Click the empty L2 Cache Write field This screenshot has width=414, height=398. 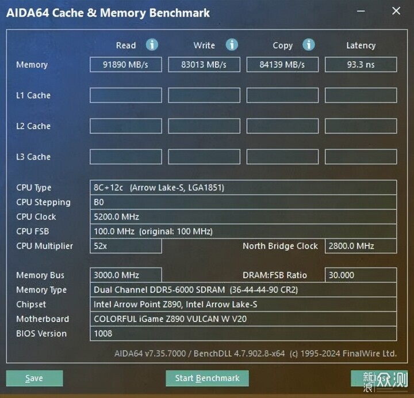tap(204, 126)
